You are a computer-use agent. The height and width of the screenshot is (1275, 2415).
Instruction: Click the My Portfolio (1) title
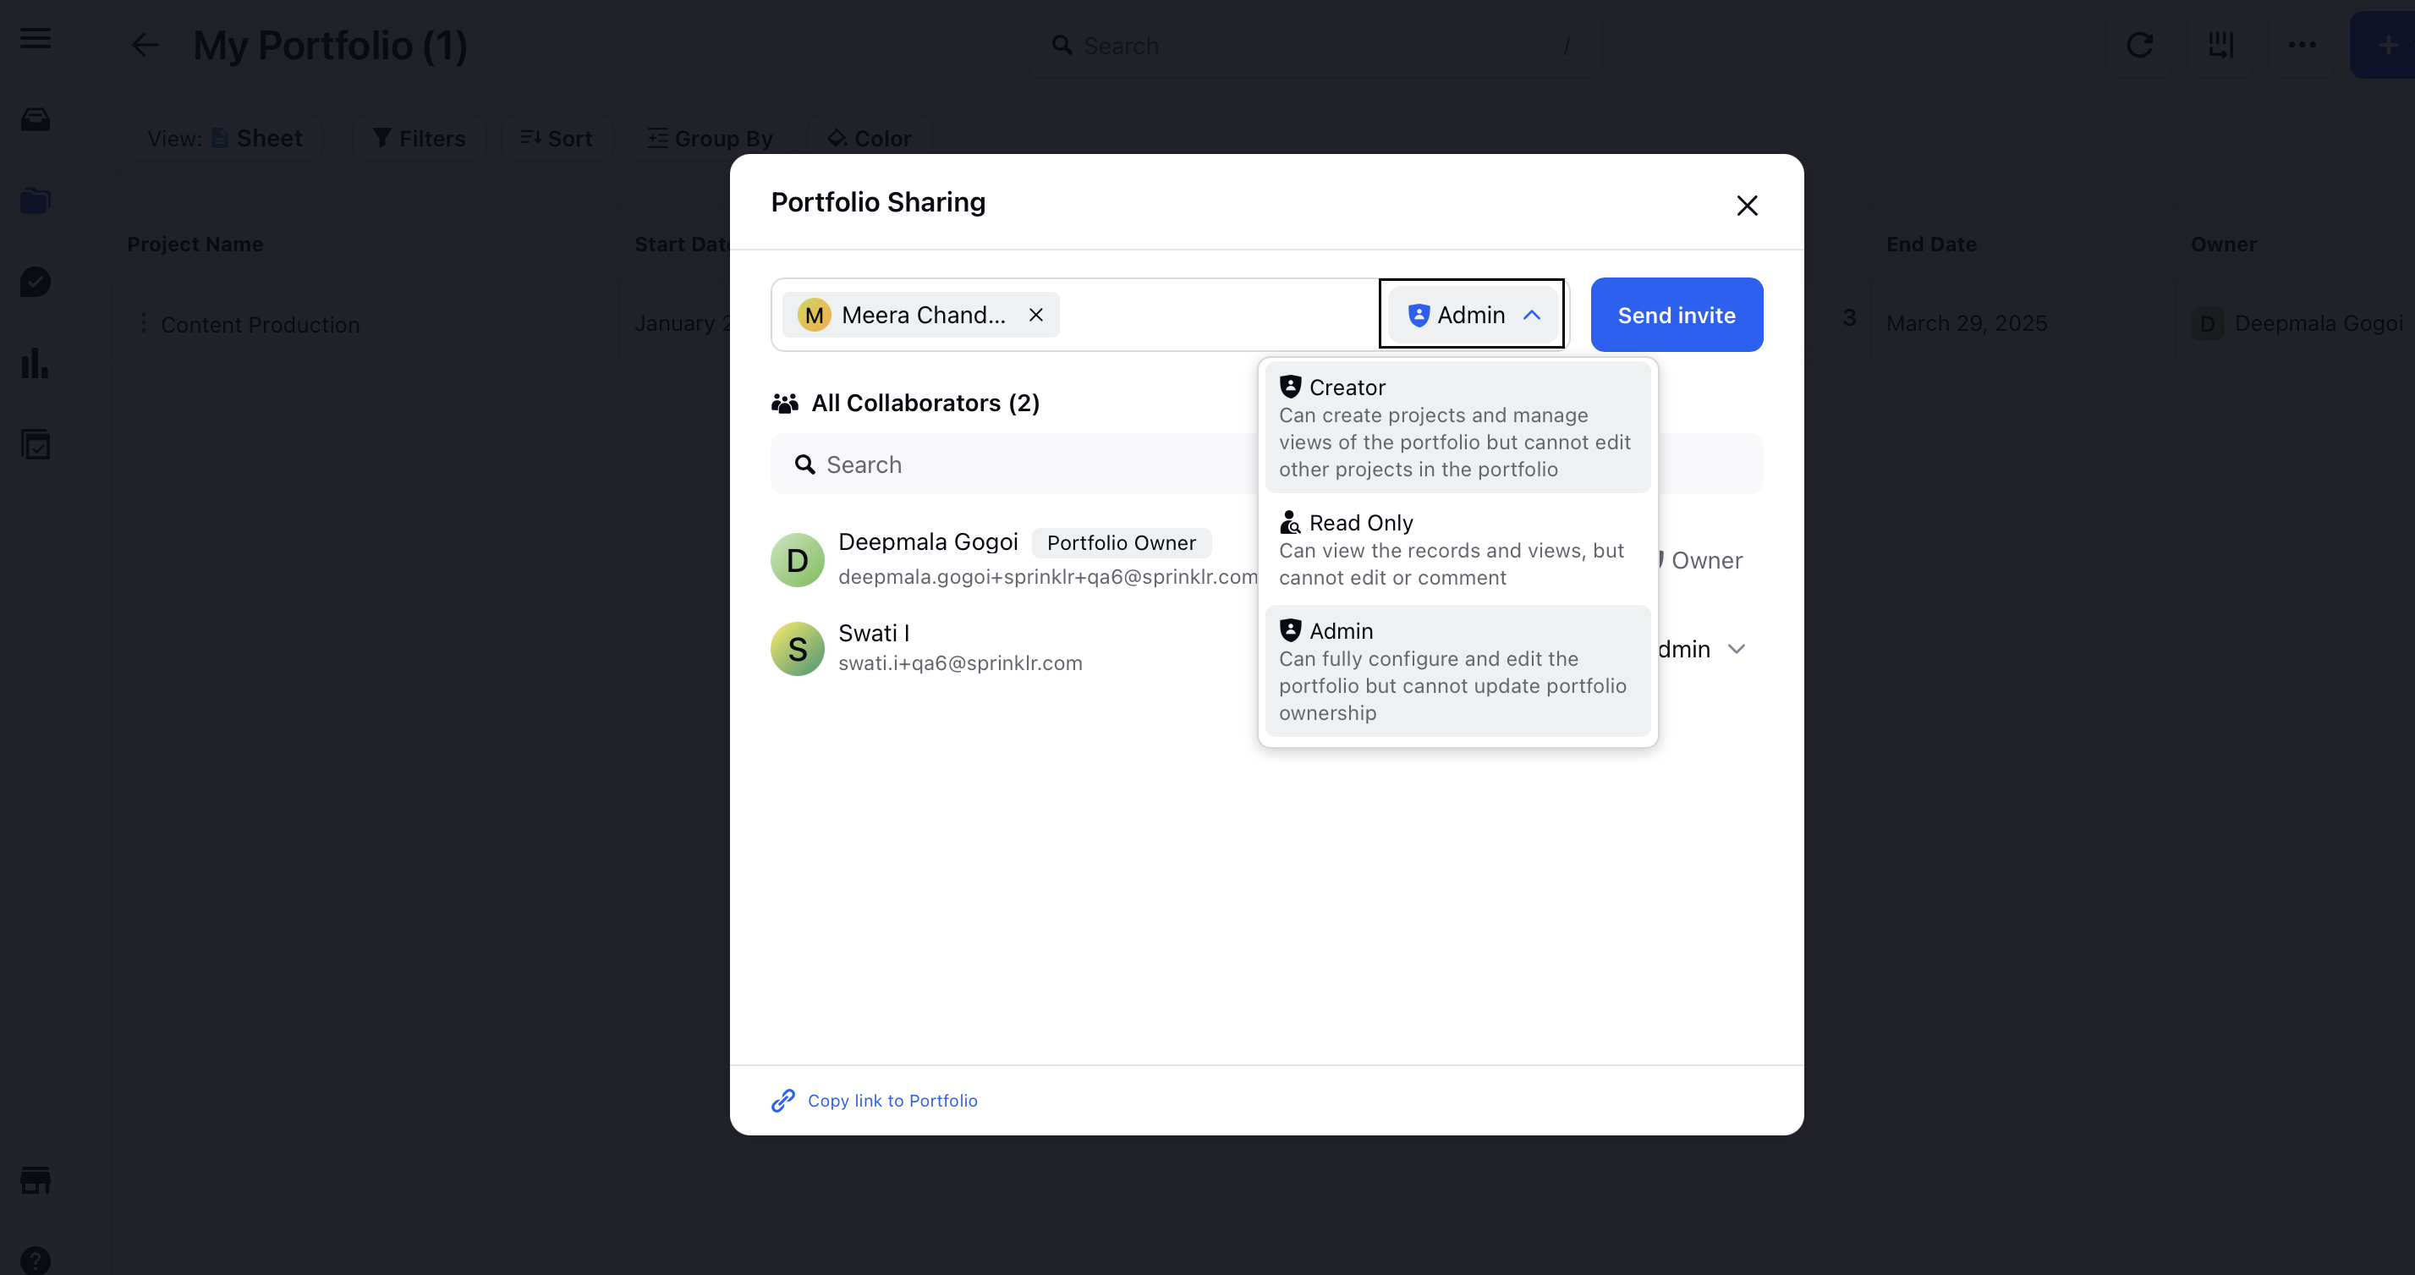coord(330,45)
